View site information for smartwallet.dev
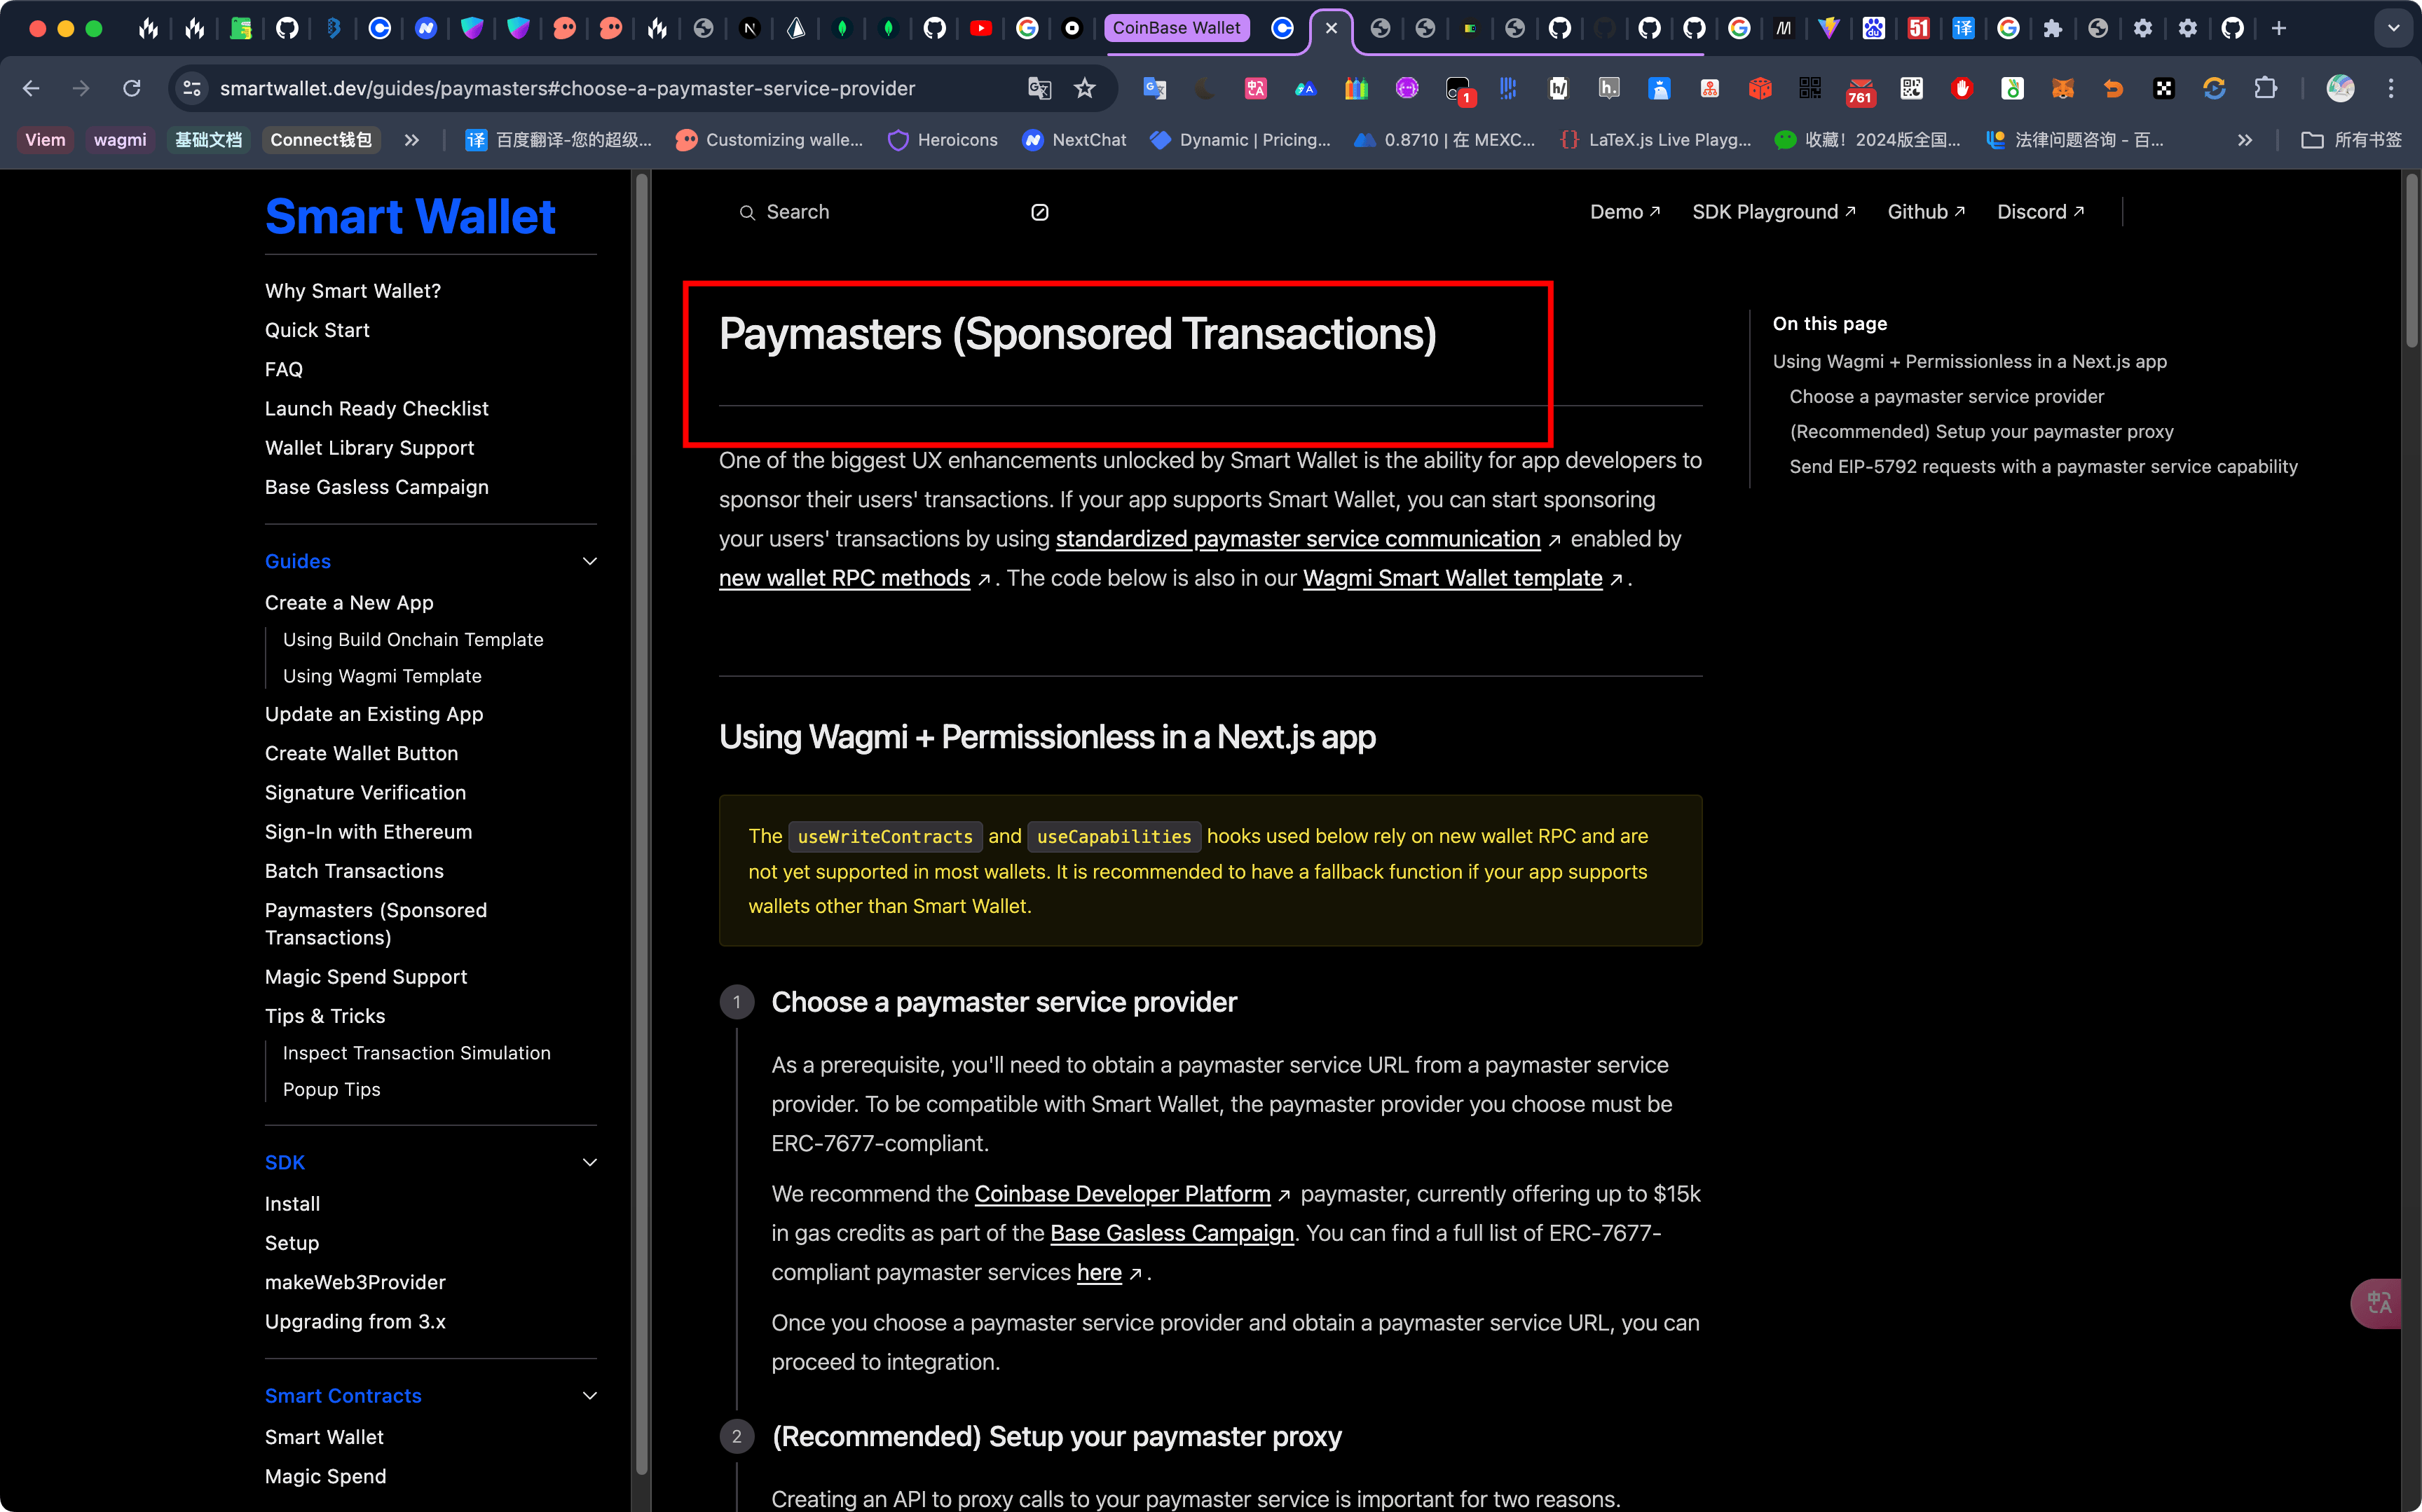Viewport: 2422px width, 1512px height. pyautogui.click(x=192, y=89)
